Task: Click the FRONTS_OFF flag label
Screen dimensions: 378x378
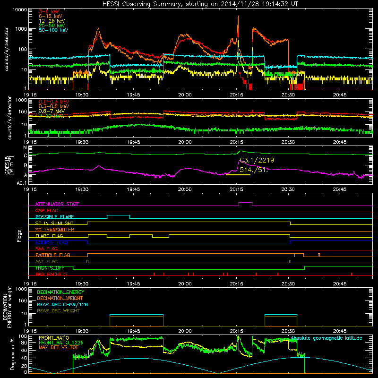Action: (50, 268)
